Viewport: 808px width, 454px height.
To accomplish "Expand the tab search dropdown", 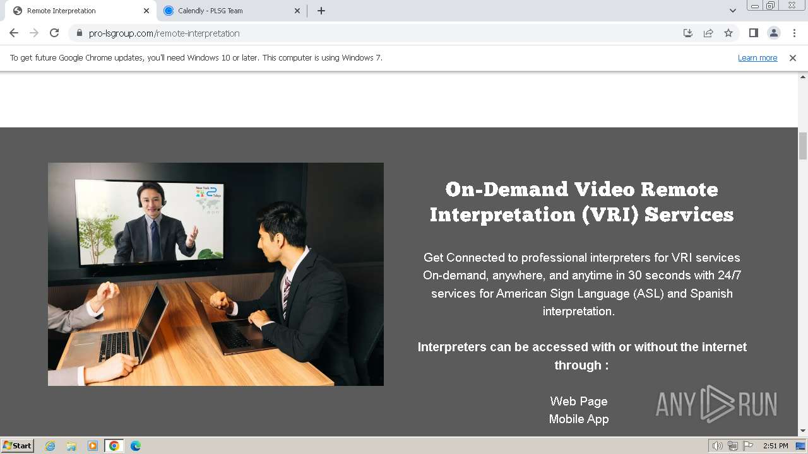I will tap(732, 11).
